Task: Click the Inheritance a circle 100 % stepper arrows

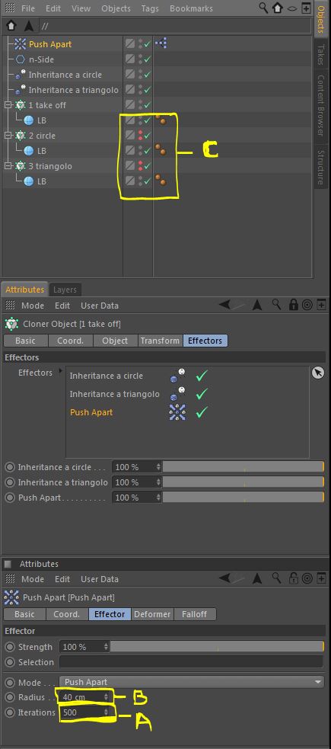Action: (158, 466)
